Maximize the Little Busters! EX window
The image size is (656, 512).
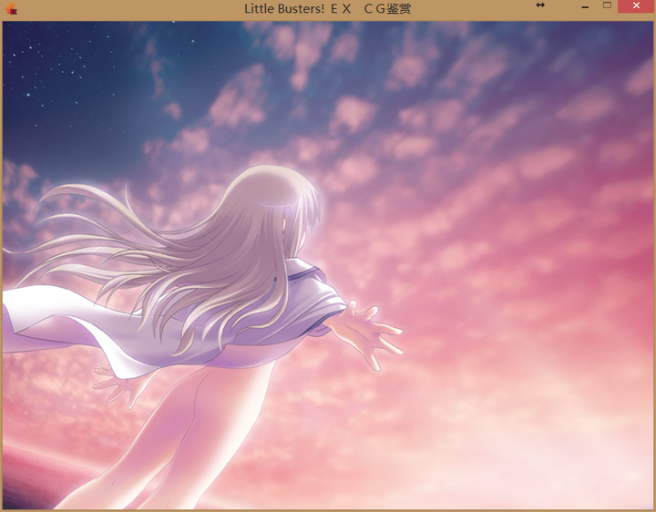coord(607,5)
